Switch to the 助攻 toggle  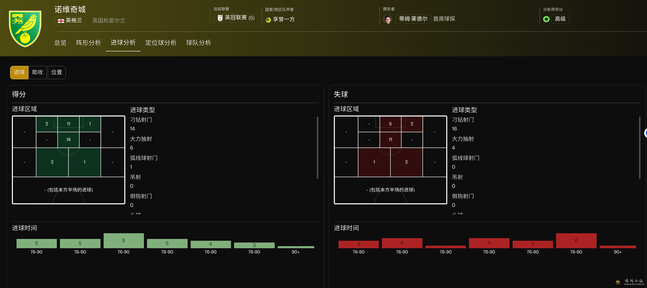point(37,73)
